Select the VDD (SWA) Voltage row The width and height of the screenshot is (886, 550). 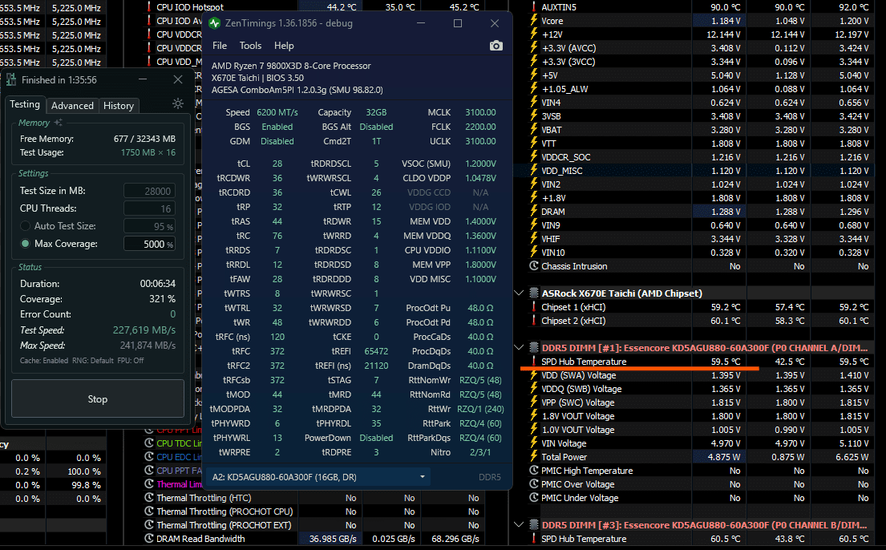tap(699, 375)
